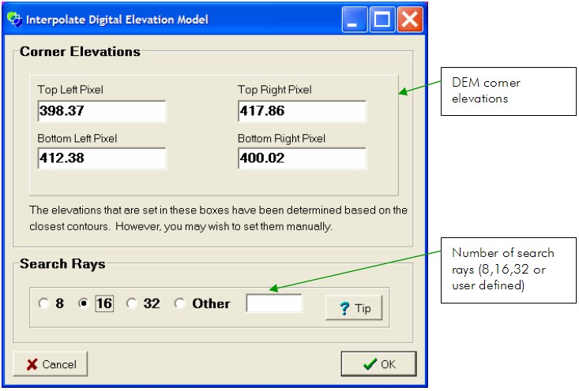Screen dimensions: 579x391
Task: Select the Bottom Right Pixel elevation field
Action: tap(302, 159)
